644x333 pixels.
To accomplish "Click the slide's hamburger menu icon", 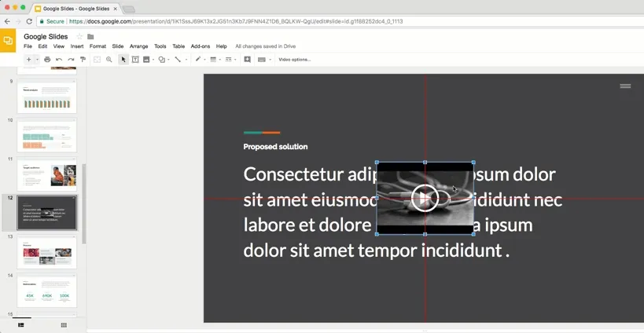I will coord(625,86).
